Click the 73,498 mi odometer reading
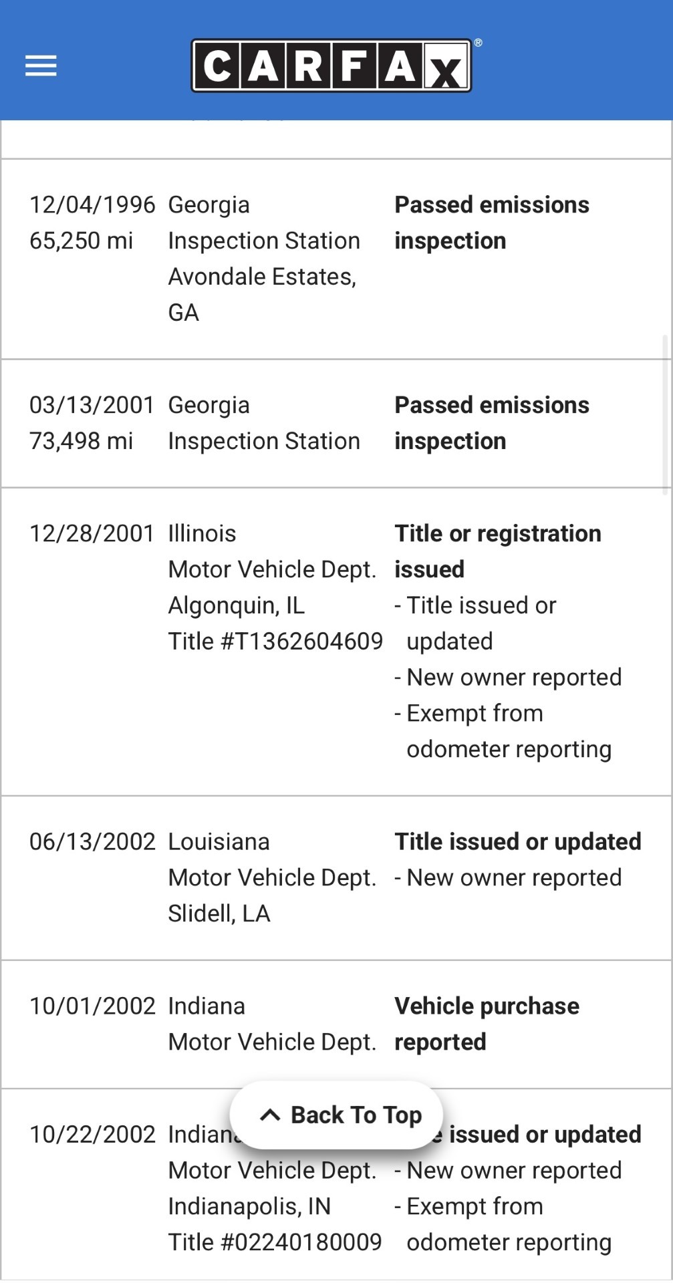Image resolution: width=673 pixels, height=1283 pixels. click(81, 441)
